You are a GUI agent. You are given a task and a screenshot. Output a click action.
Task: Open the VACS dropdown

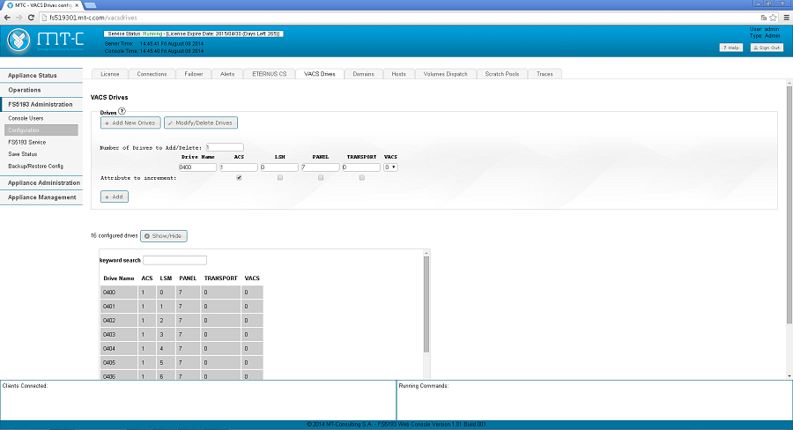coord(390,167)
